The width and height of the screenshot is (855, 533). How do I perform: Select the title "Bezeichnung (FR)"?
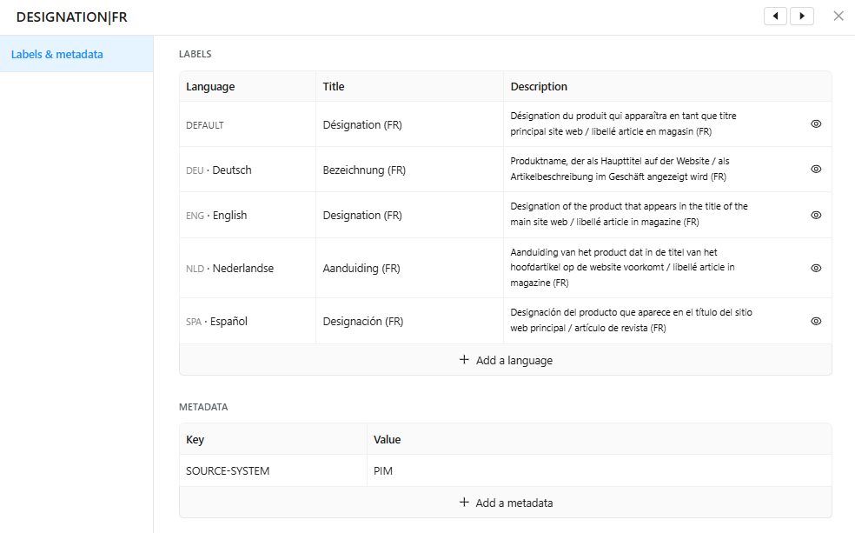coord(364,170)
